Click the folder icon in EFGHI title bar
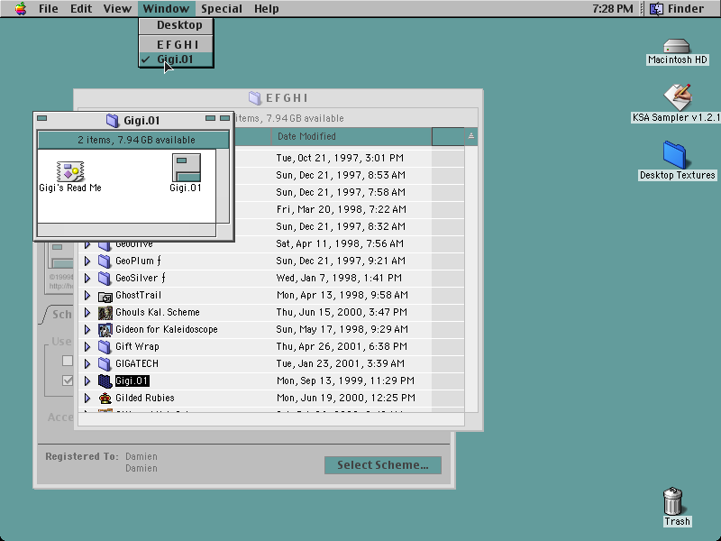 255,97
